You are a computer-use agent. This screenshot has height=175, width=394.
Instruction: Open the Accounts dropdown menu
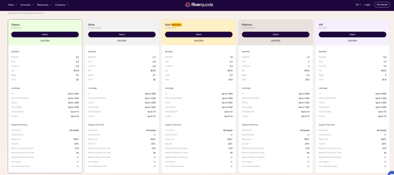pos(27,5)
